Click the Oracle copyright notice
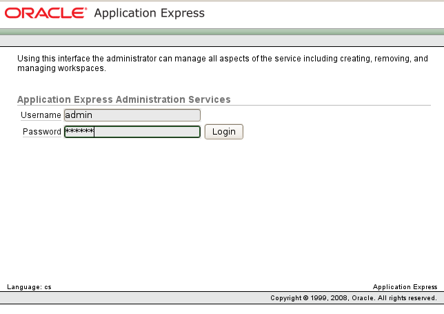The image size is (444, 314). pyautogui.click(x=354, y=298)
